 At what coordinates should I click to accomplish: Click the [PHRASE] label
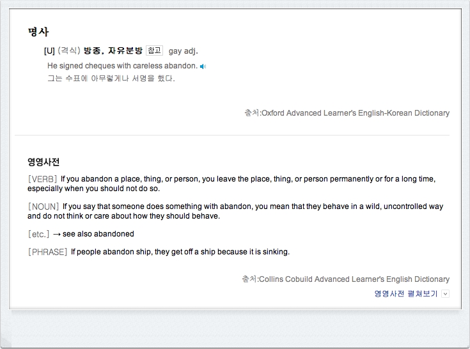coord(48,252)
